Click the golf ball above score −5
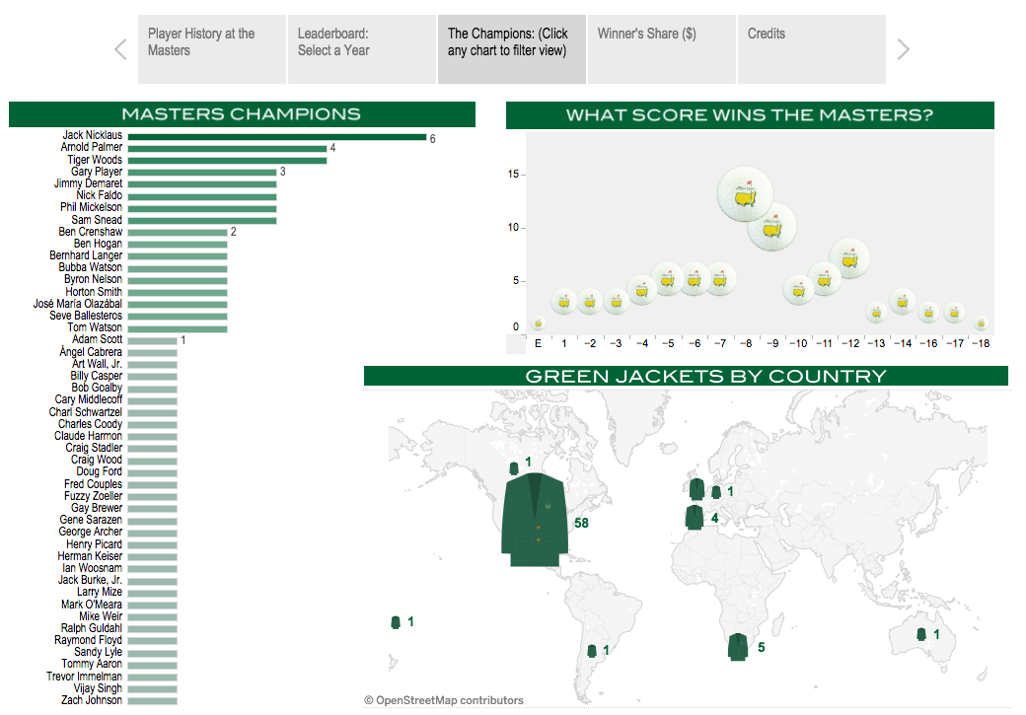Image resolution: width=1026 pixels, height=715 pixels. (668, 279)
